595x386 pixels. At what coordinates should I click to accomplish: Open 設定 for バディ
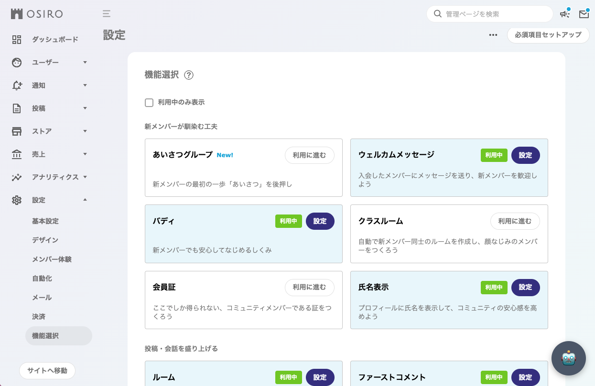coord(320,221)
